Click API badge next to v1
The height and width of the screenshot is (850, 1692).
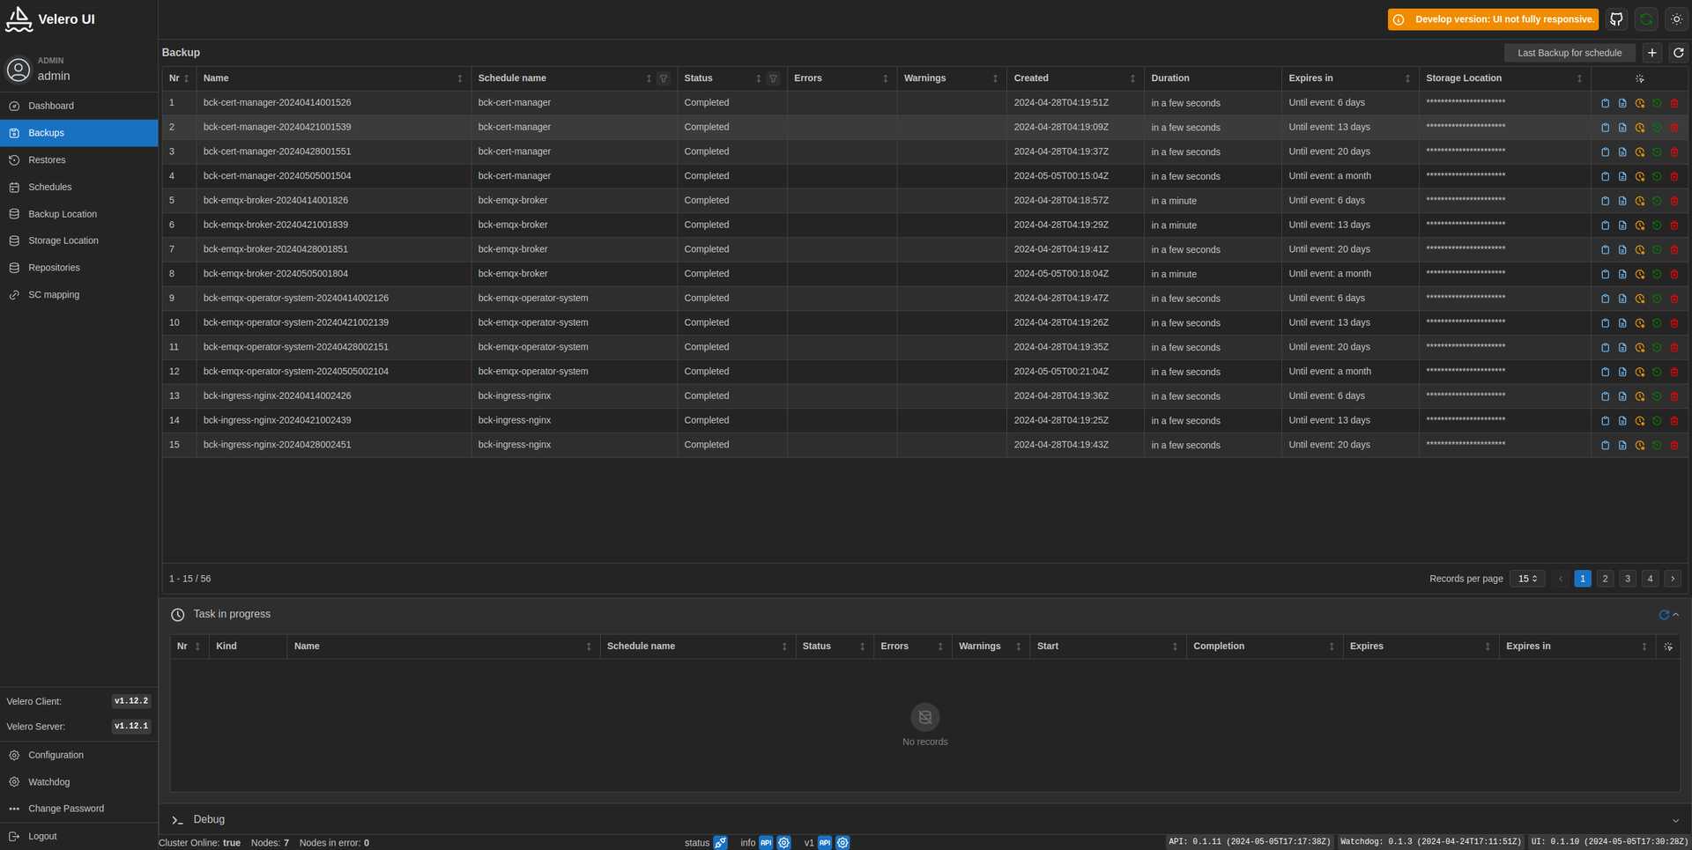pos(825,843)
